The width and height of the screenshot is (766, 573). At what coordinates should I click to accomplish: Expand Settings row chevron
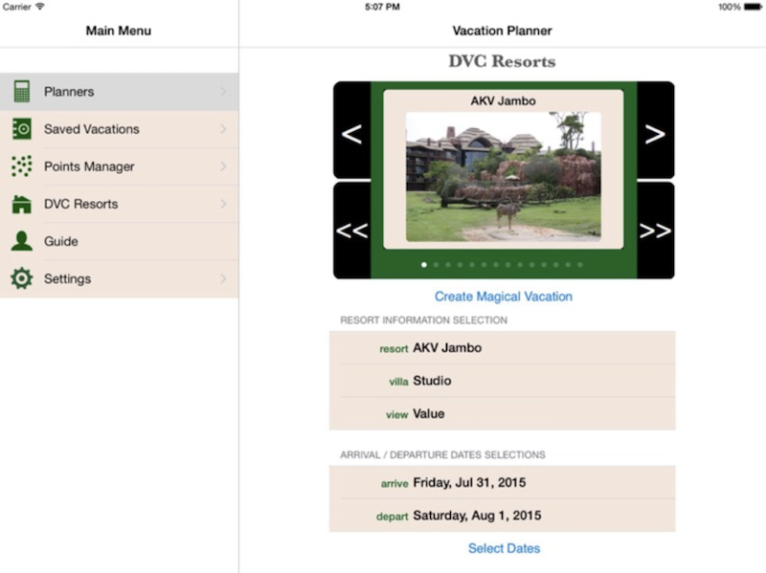pos(223,278)
